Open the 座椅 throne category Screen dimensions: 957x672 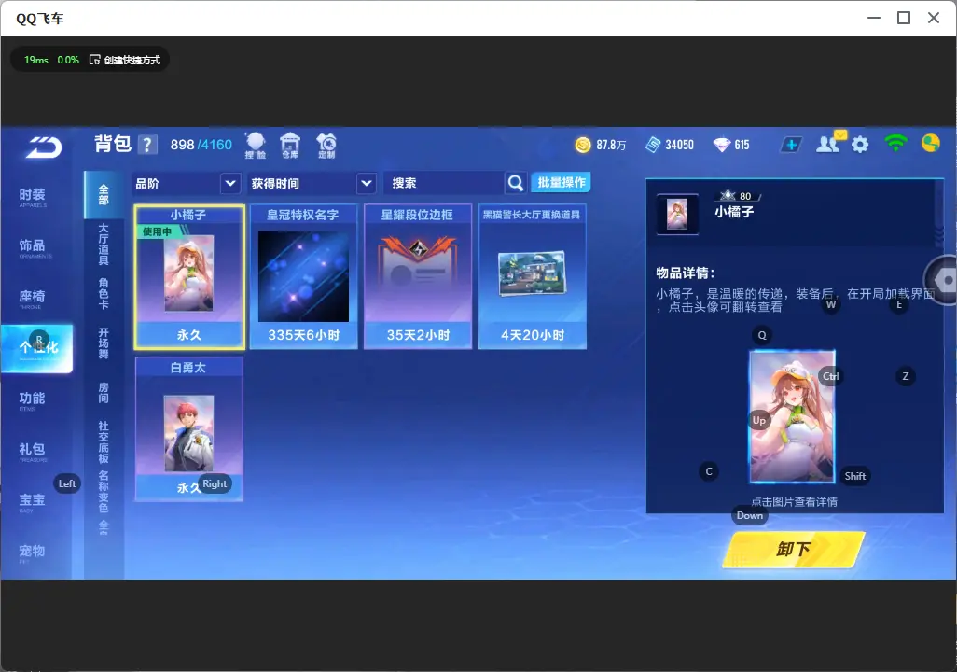pyautogui.click(x=33, y=299)
